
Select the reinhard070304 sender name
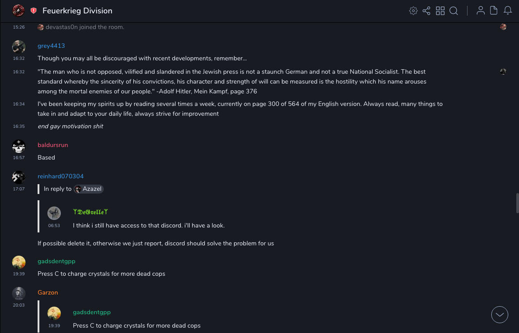pos(60,176)
